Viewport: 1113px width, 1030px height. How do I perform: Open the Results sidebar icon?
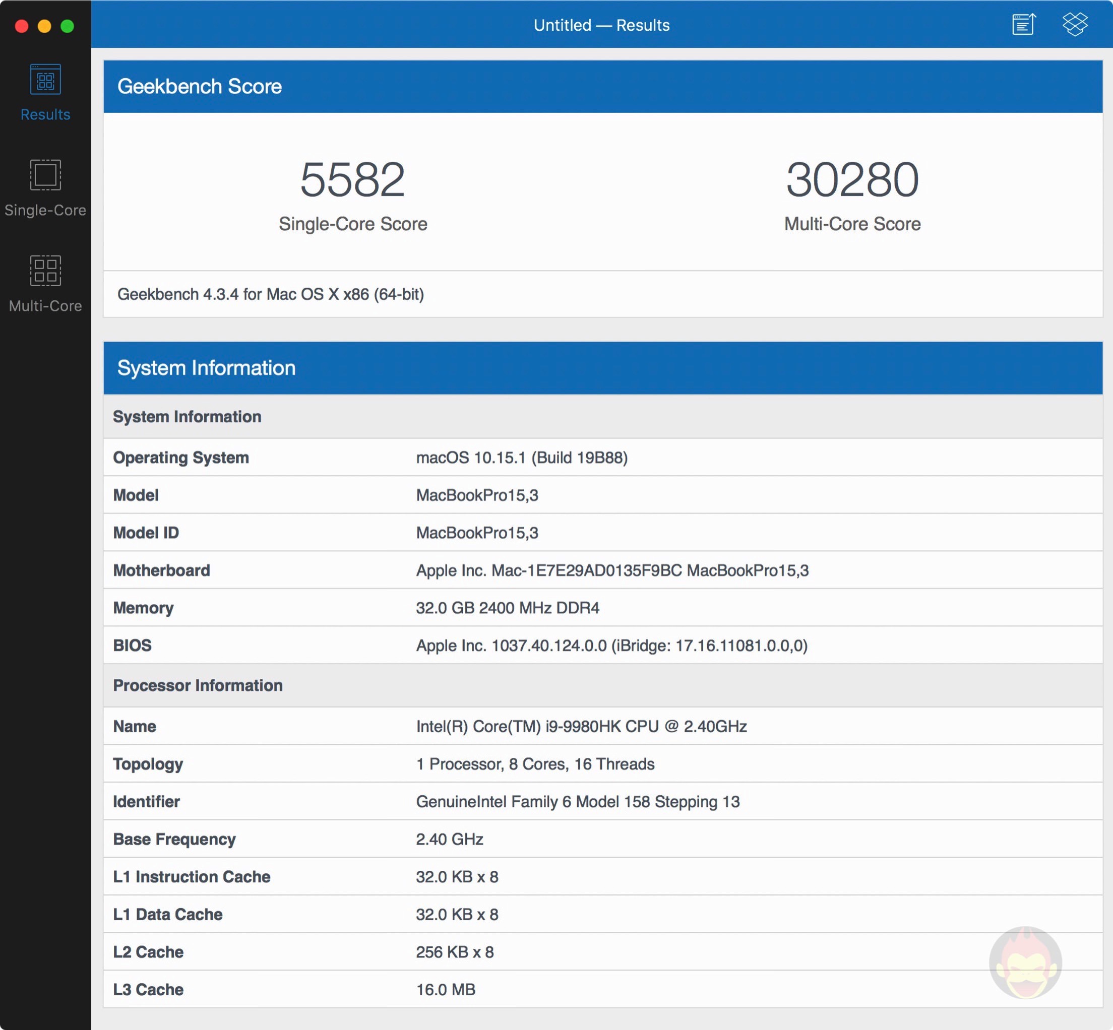pos(45,80)
